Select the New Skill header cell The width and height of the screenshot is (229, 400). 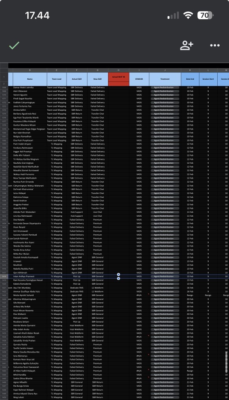click(97, 79)
